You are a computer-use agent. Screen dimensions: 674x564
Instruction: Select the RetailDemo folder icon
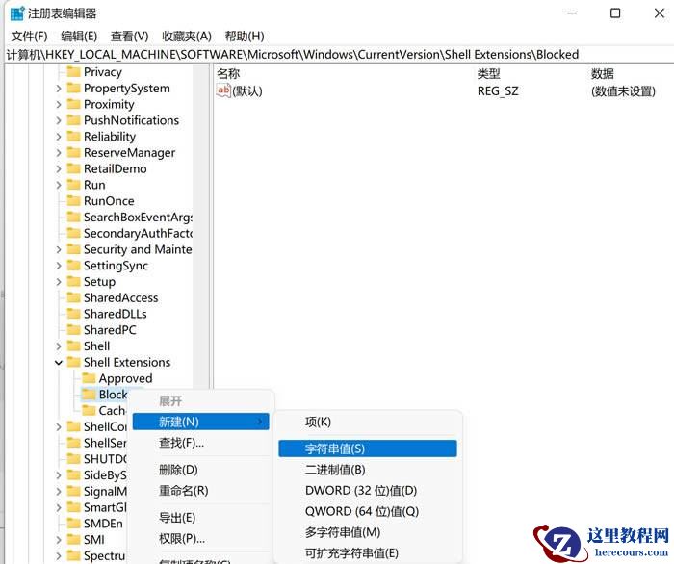(74, 168)
